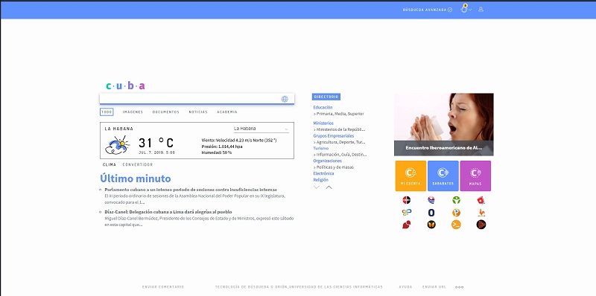Open notifications dropdown arrow beside bell
Image resolution: width=596 pixels, height=296 pixels.
pyautogui.click(x=470, y=10)
